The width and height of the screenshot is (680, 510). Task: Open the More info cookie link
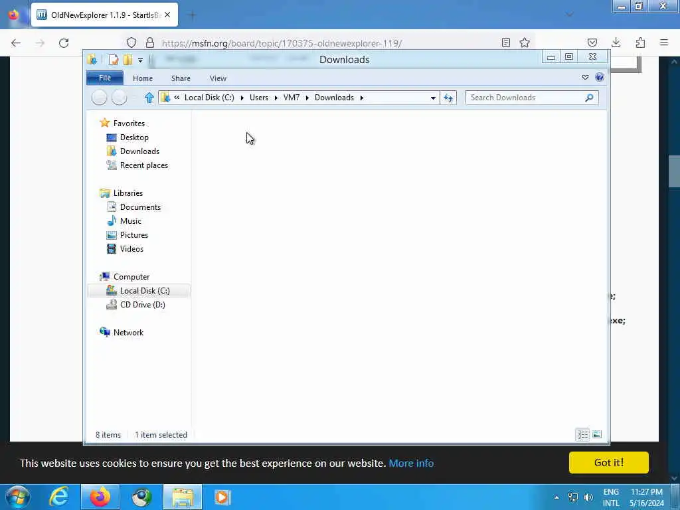click(x=411, y=463)
